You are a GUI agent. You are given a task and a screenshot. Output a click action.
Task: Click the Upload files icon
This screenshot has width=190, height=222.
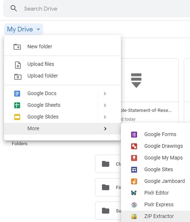[x=18, y=65]
